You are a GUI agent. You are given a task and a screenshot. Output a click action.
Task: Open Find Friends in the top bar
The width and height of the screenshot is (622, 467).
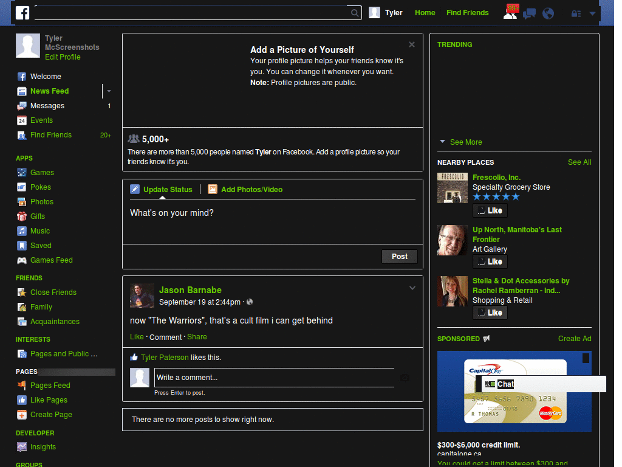point(467,13)
